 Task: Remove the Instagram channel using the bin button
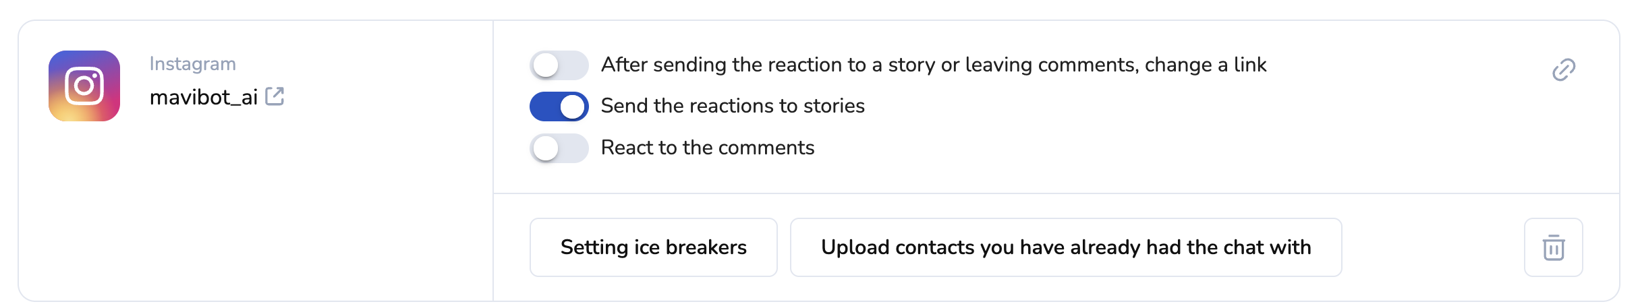click(x=1553, y=247)
